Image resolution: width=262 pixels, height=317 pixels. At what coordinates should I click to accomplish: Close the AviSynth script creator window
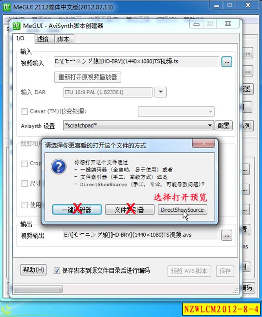click(x=228, y=24)
